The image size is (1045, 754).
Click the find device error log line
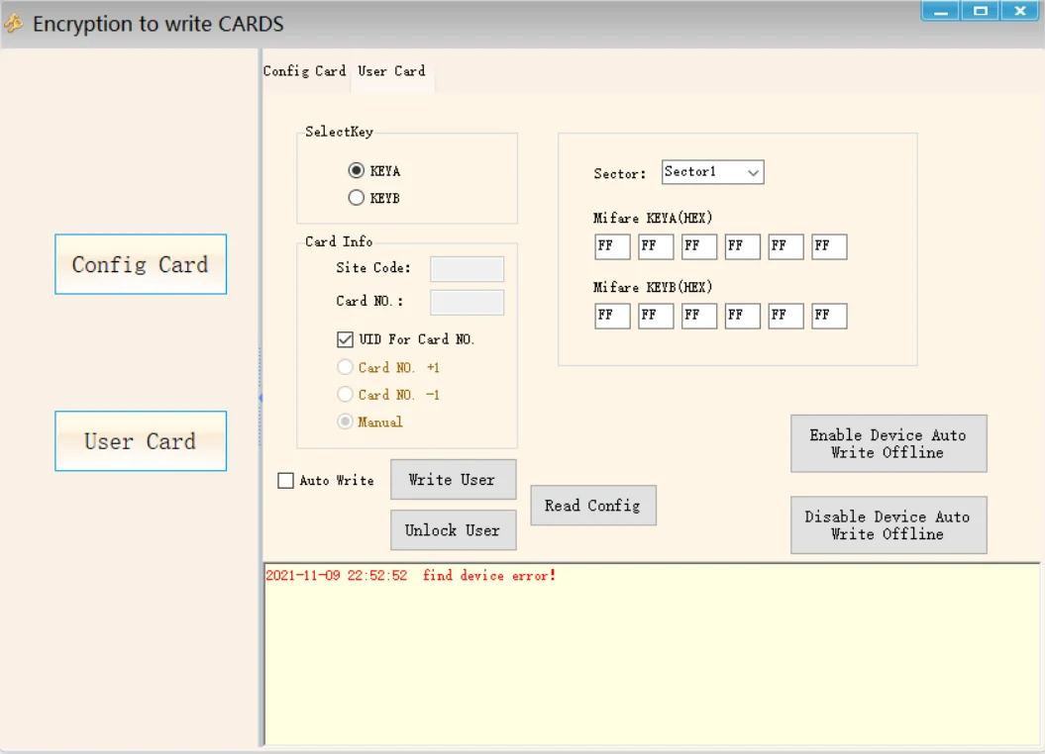click(x=410, y=576)
